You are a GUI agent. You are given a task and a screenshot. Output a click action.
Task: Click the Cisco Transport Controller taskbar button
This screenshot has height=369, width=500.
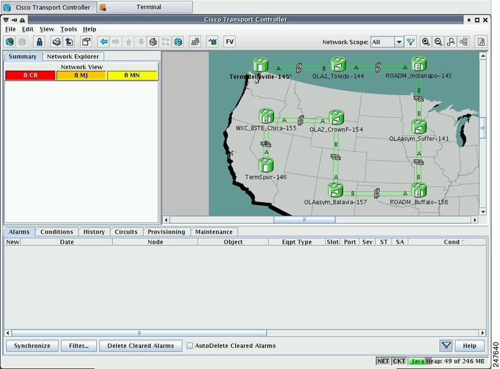click(48, 7)
